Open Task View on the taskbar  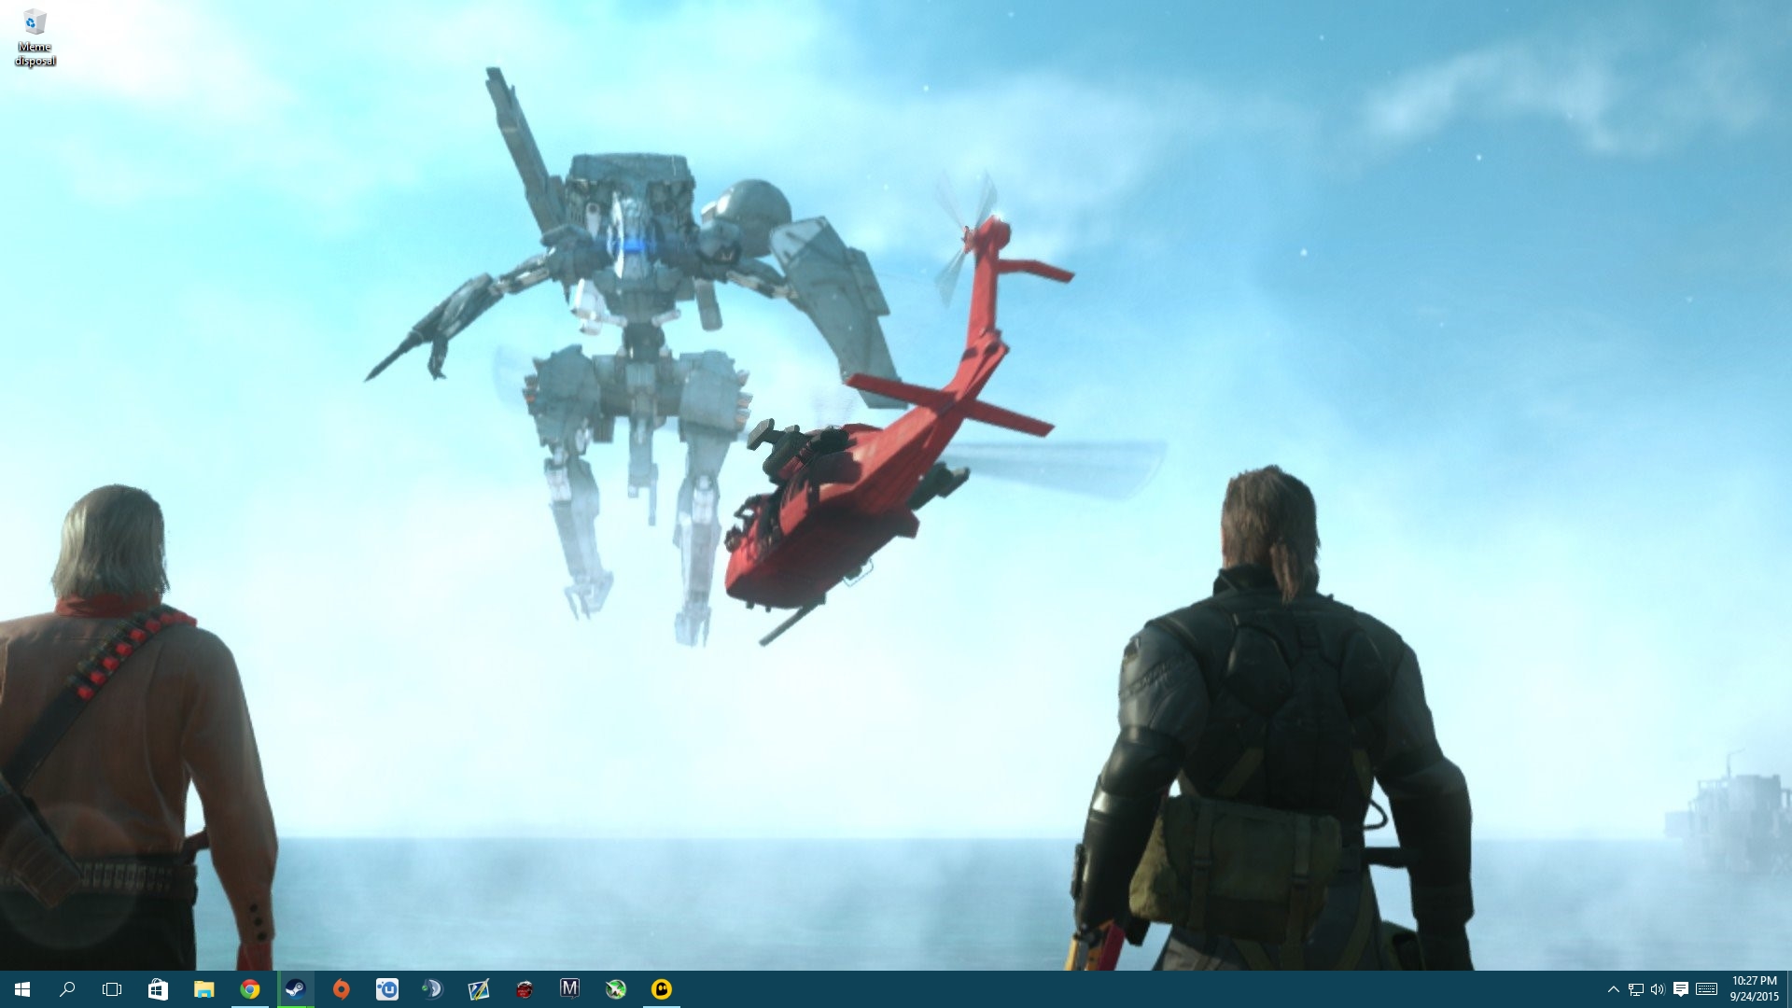pyautogui.click(x=112, y=989)
